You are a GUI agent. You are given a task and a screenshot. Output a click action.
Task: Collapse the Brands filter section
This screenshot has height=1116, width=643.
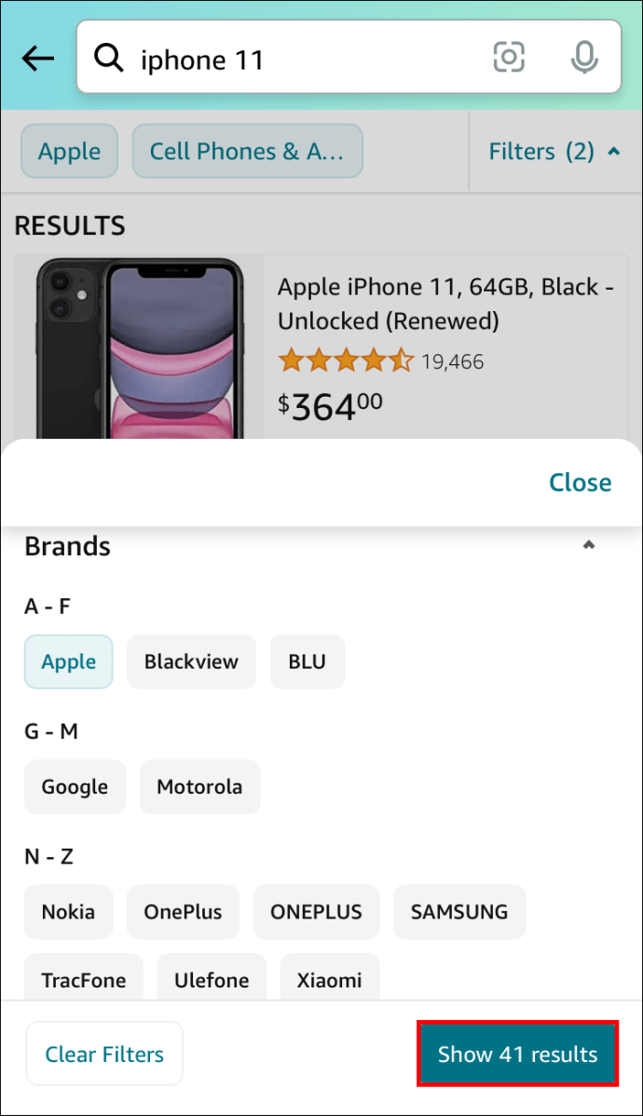[x=589, y=545]
